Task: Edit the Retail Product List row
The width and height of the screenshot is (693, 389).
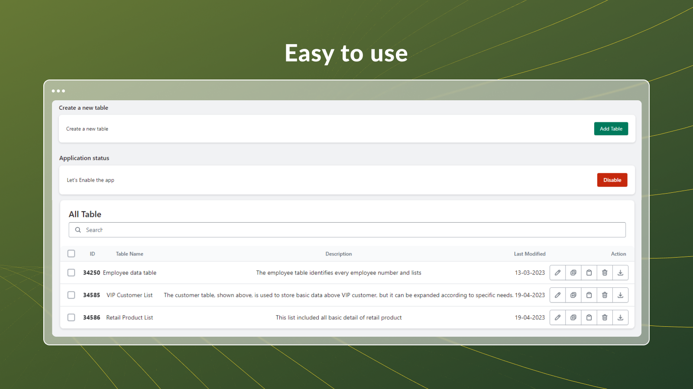Action: 557,318
